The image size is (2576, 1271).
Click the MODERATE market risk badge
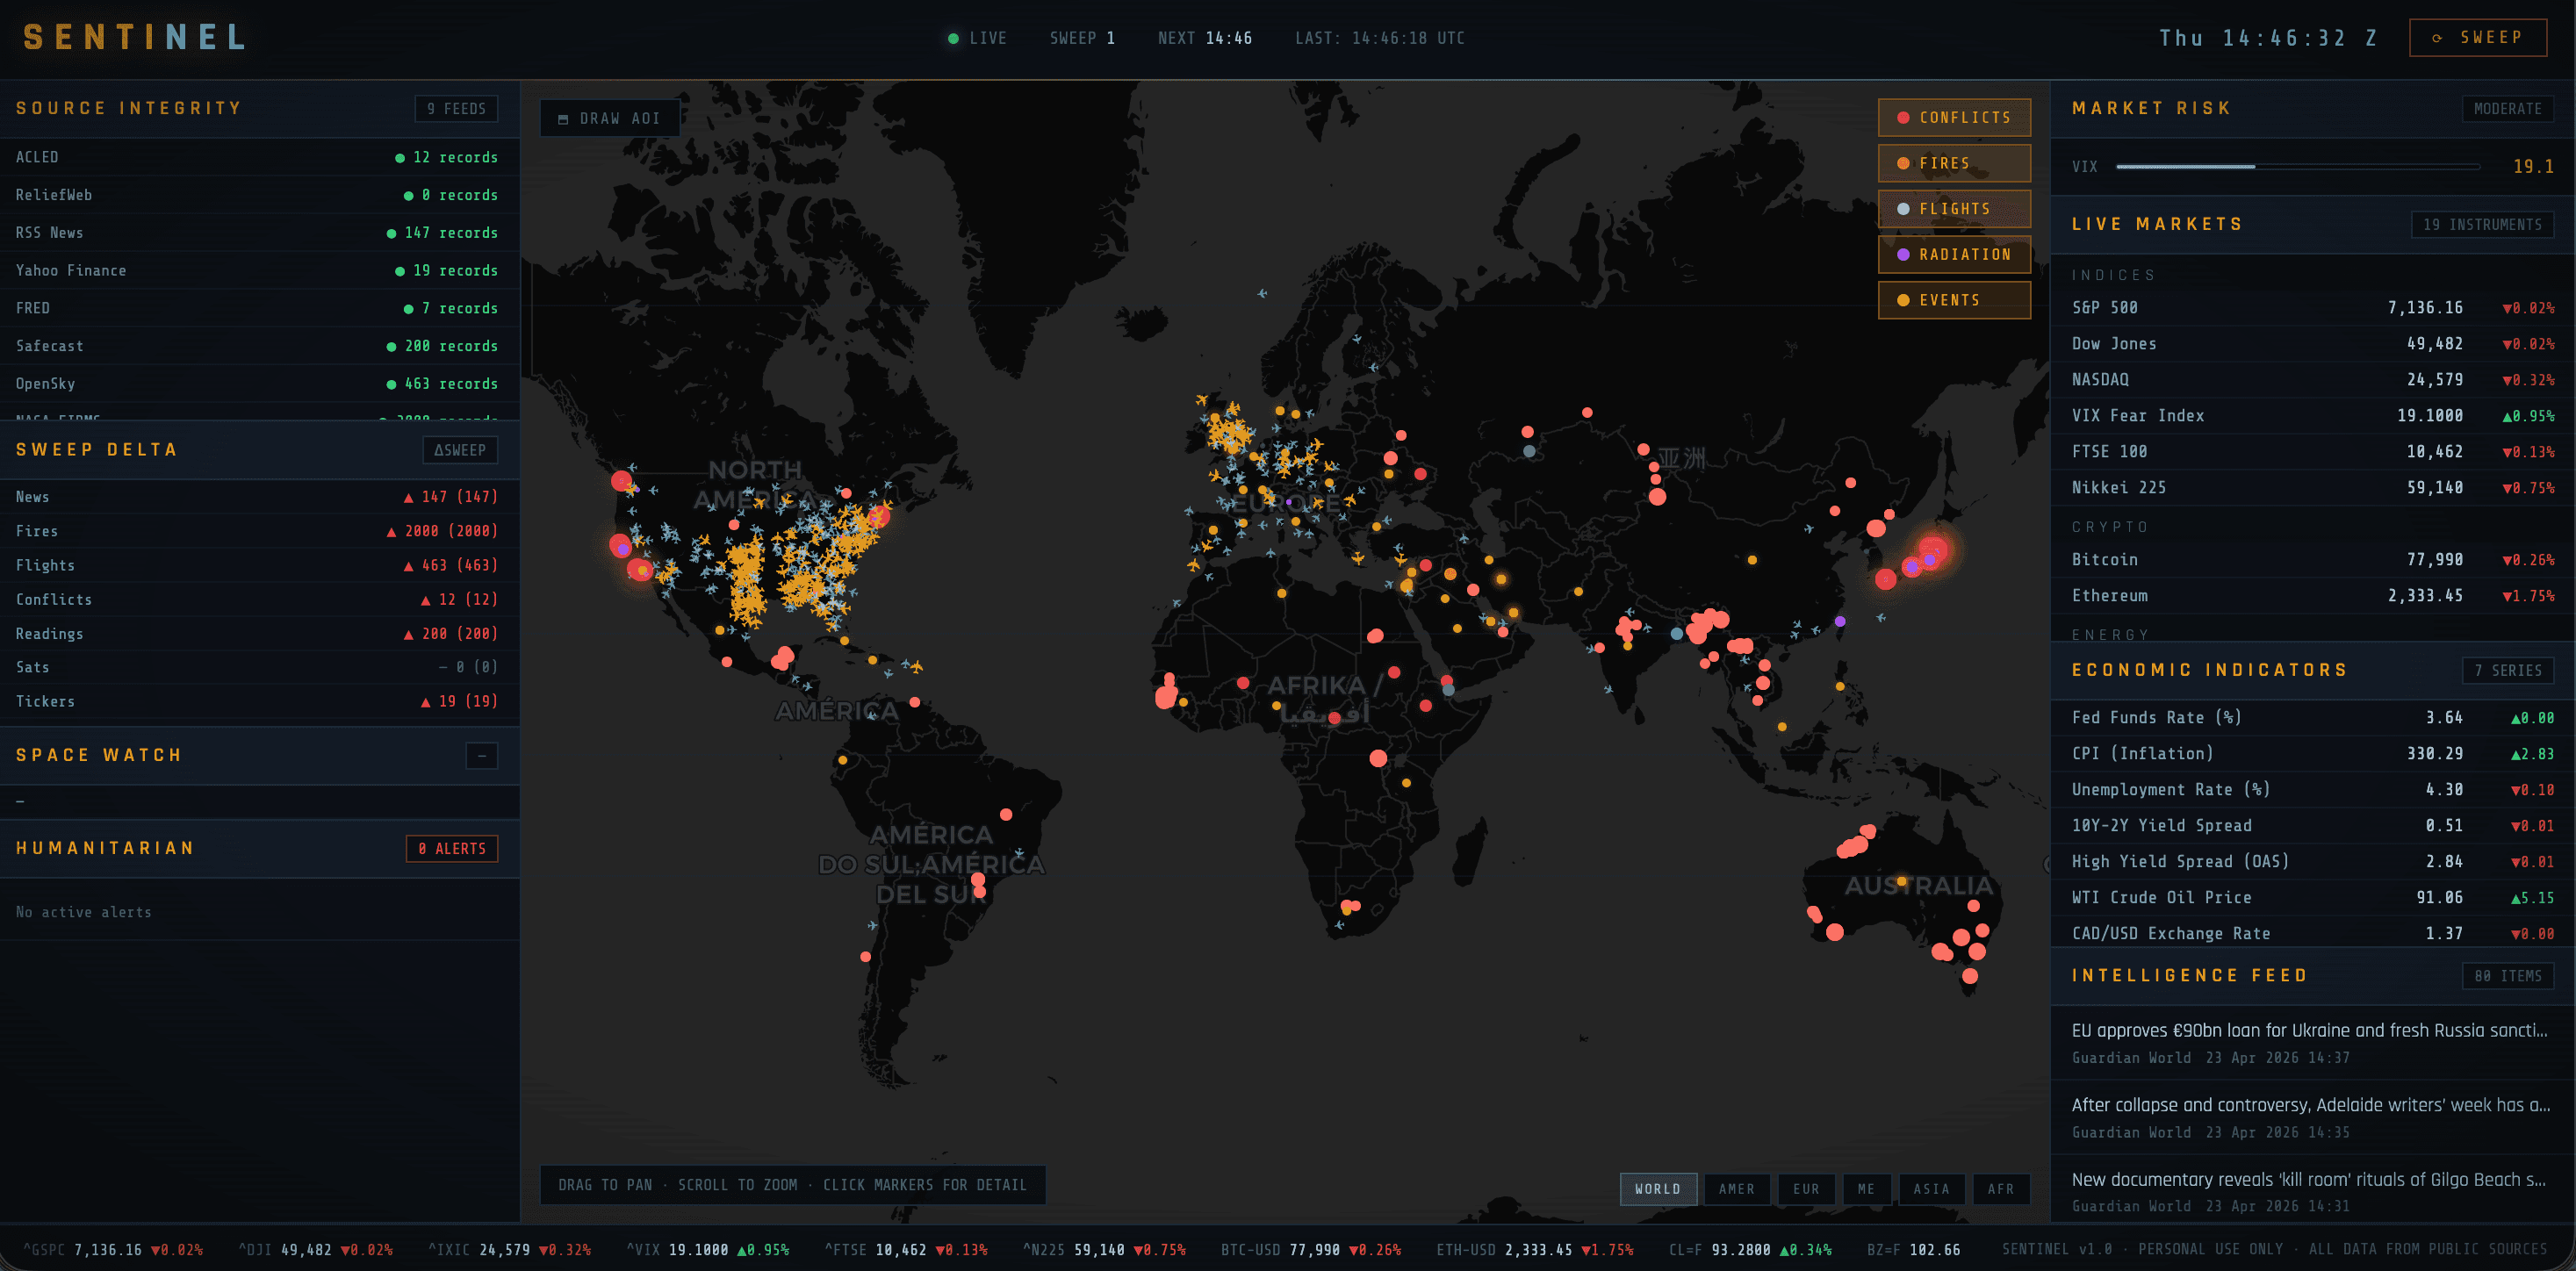pyautogui.click(x=2507, y=108)
